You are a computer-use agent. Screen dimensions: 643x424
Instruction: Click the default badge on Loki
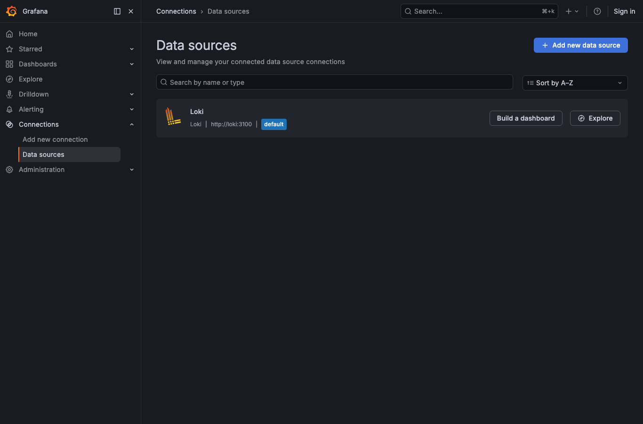coord(274,124)
